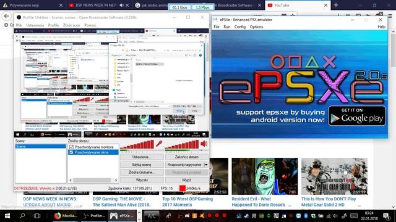Mute desktop audio speaker icon in OBS
396x222 pixels.
tap(204, 144)
